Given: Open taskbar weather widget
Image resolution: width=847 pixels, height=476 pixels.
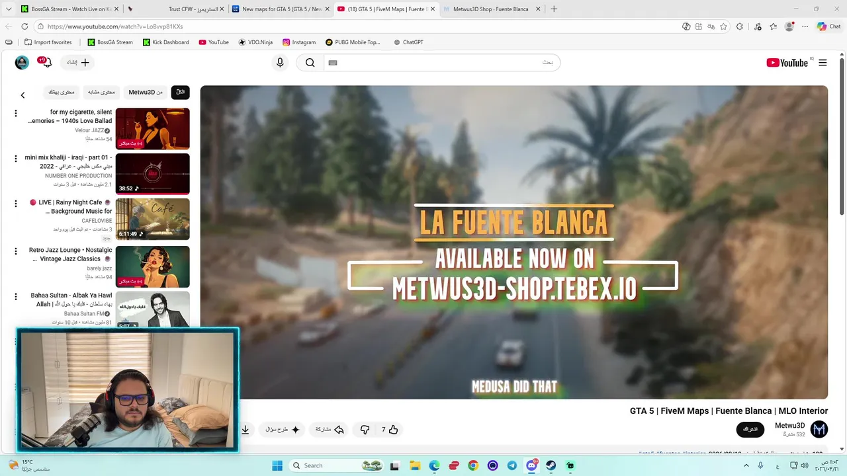Looking at the screenshot, I should 29,465.
